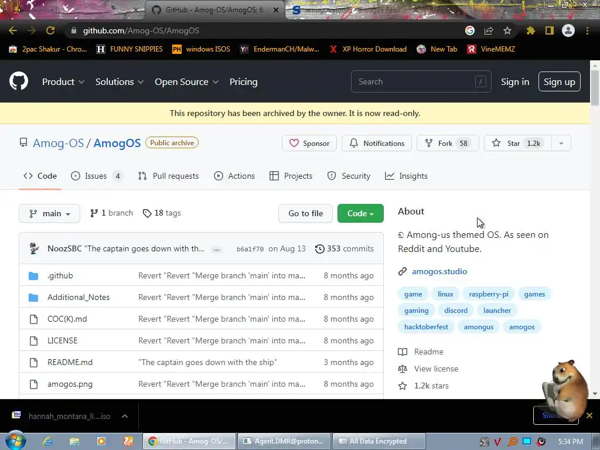Click the GitHub Octocat logo
Viewport: 600px width, 450px height.
click(x=19, y=81)
